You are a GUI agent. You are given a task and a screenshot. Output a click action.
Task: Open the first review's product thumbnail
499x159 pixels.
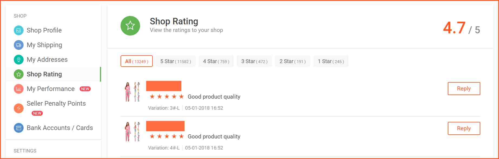(132, 92)
